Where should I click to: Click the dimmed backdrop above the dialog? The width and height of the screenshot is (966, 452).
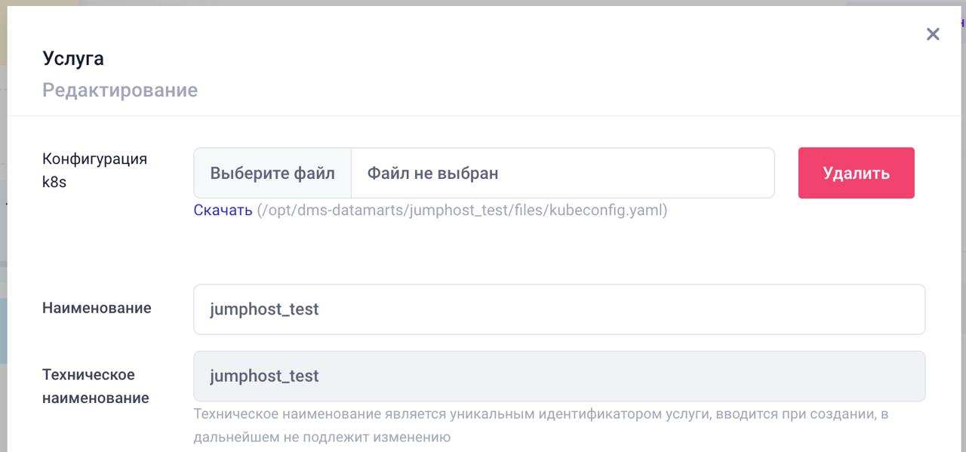pyautogui.click(x=483, y=2)
